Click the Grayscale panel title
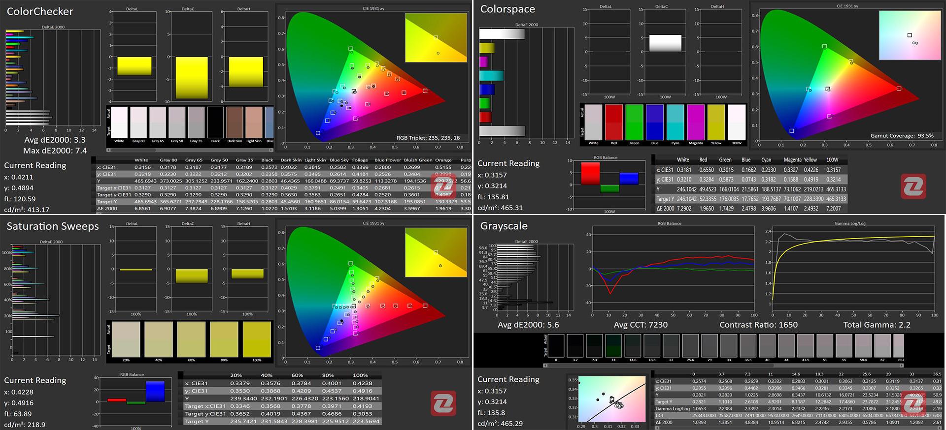 click(504, 226)
